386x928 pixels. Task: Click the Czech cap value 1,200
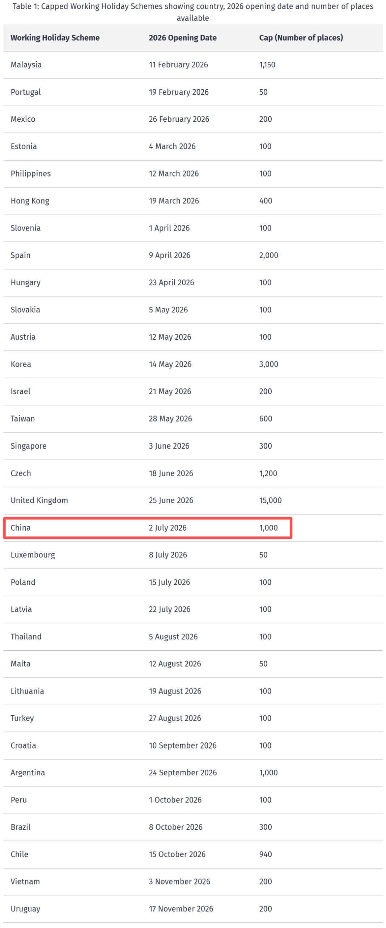(x=268, y=473)
